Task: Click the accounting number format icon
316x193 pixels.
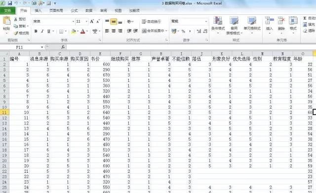Action: [173, 31]
